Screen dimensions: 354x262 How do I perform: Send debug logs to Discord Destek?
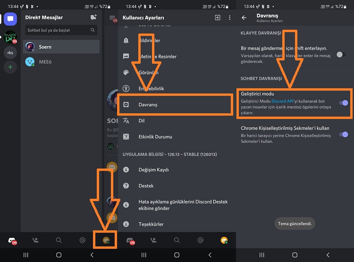point(177,205)
